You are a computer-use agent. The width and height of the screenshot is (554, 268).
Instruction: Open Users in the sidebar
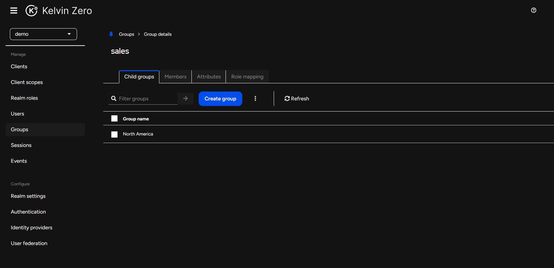click(17, 114)
